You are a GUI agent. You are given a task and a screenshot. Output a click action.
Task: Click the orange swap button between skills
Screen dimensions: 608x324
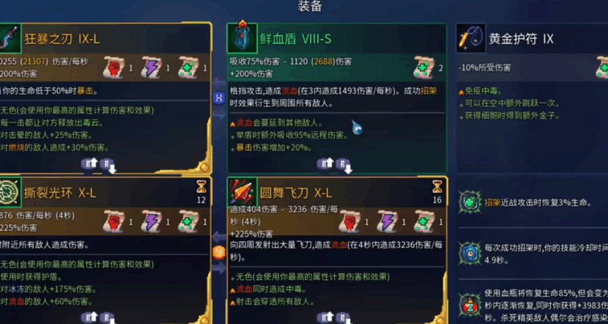(x=219, y=253)
